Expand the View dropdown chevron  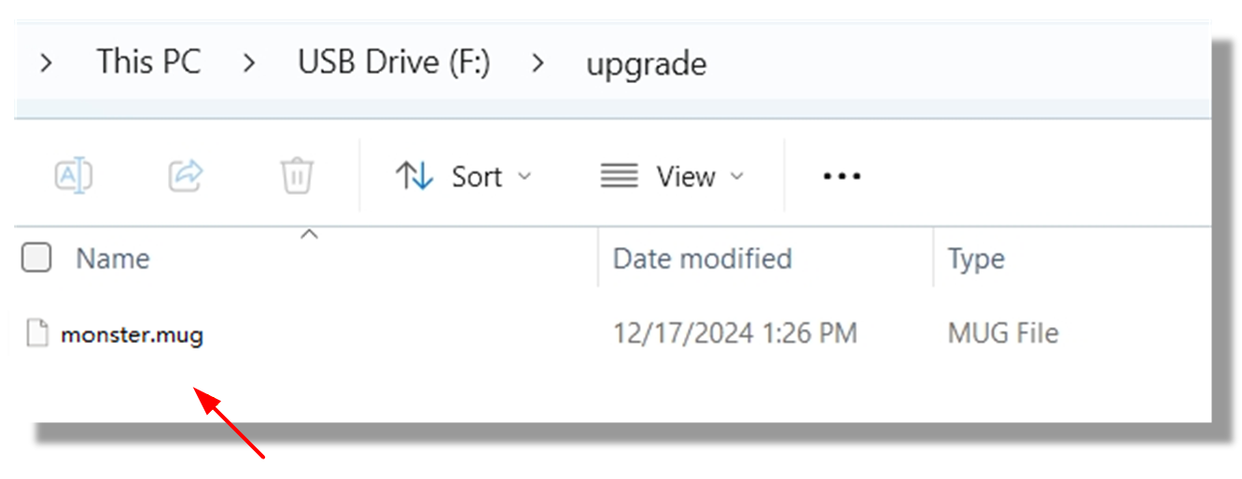[737, 176]
